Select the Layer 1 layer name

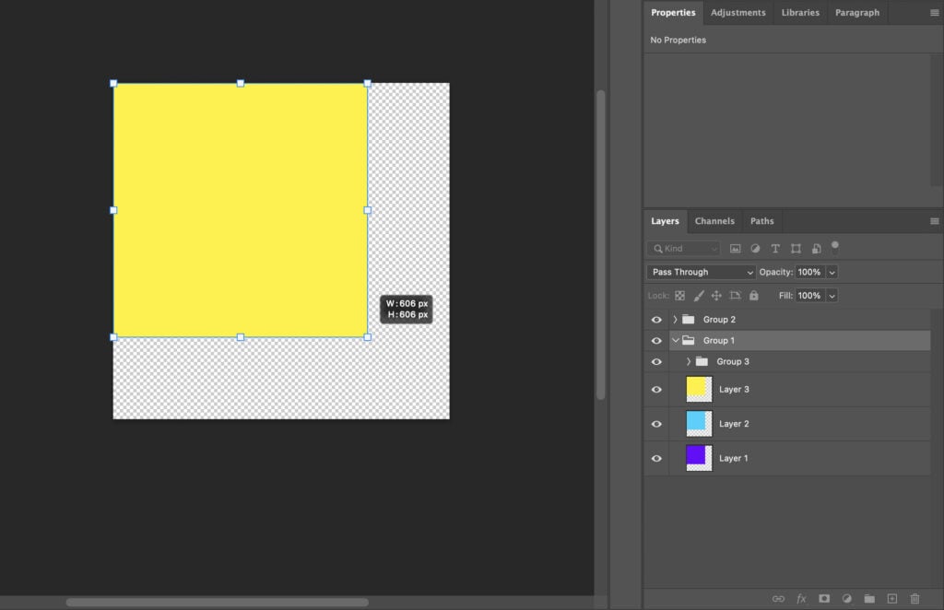(x=734, y=458)
